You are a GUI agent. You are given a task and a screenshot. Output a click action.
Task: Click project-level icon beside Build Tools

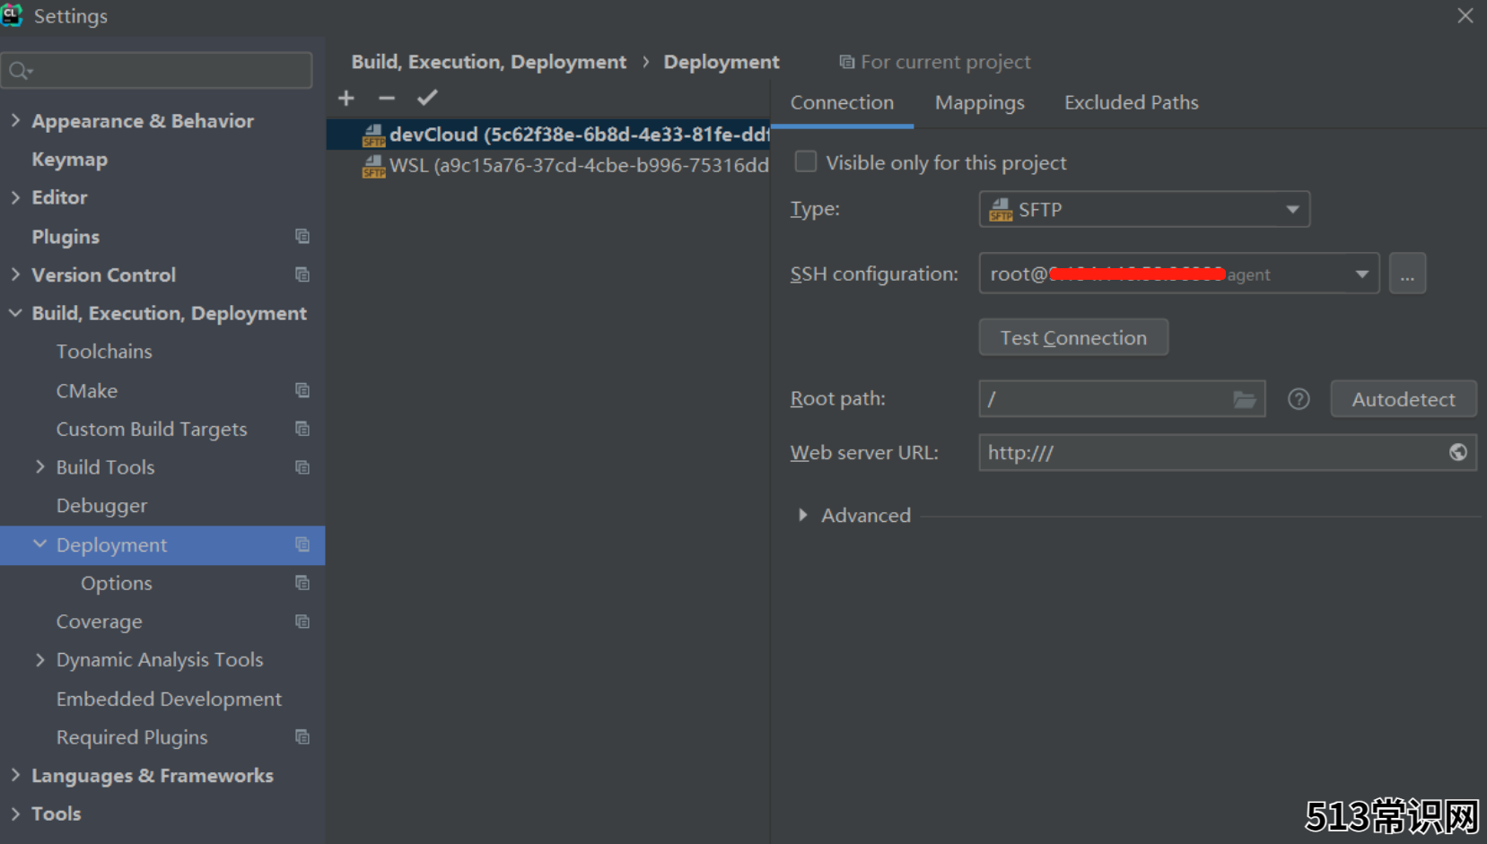(302, 467)
